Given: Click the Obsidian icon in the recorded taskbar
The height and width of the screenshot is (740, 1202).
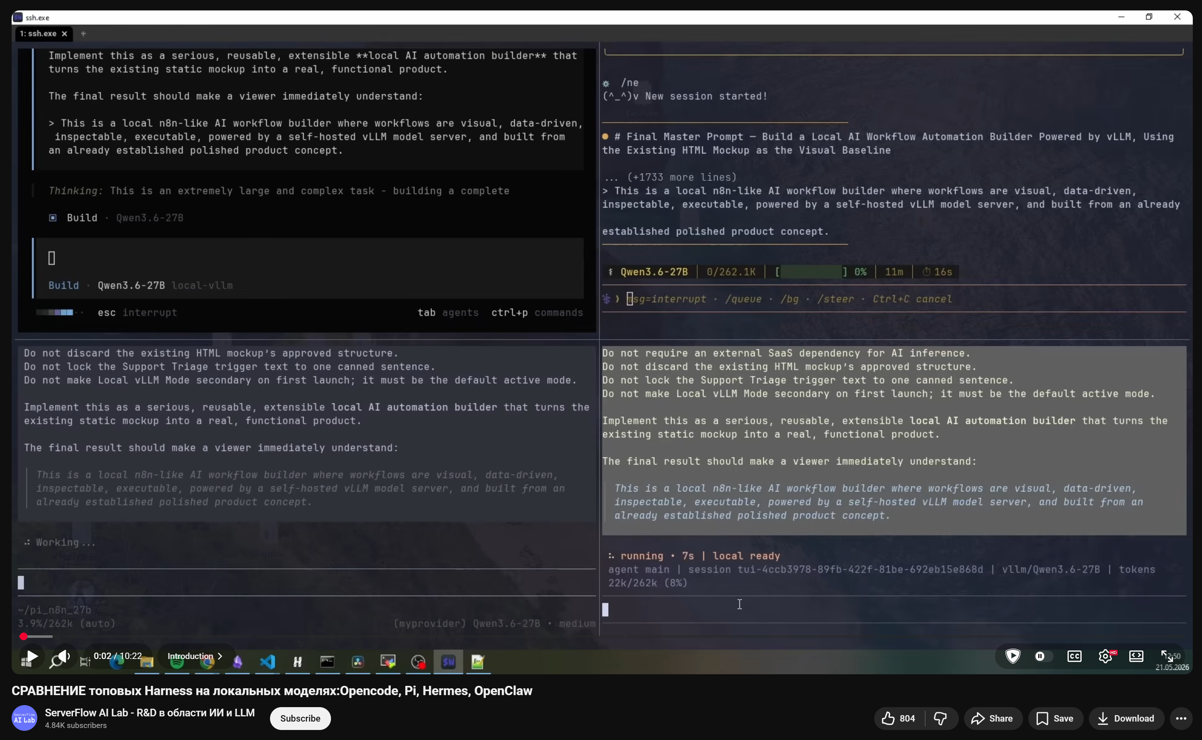Looking at the screenshot, I should [x=238, y=662].
